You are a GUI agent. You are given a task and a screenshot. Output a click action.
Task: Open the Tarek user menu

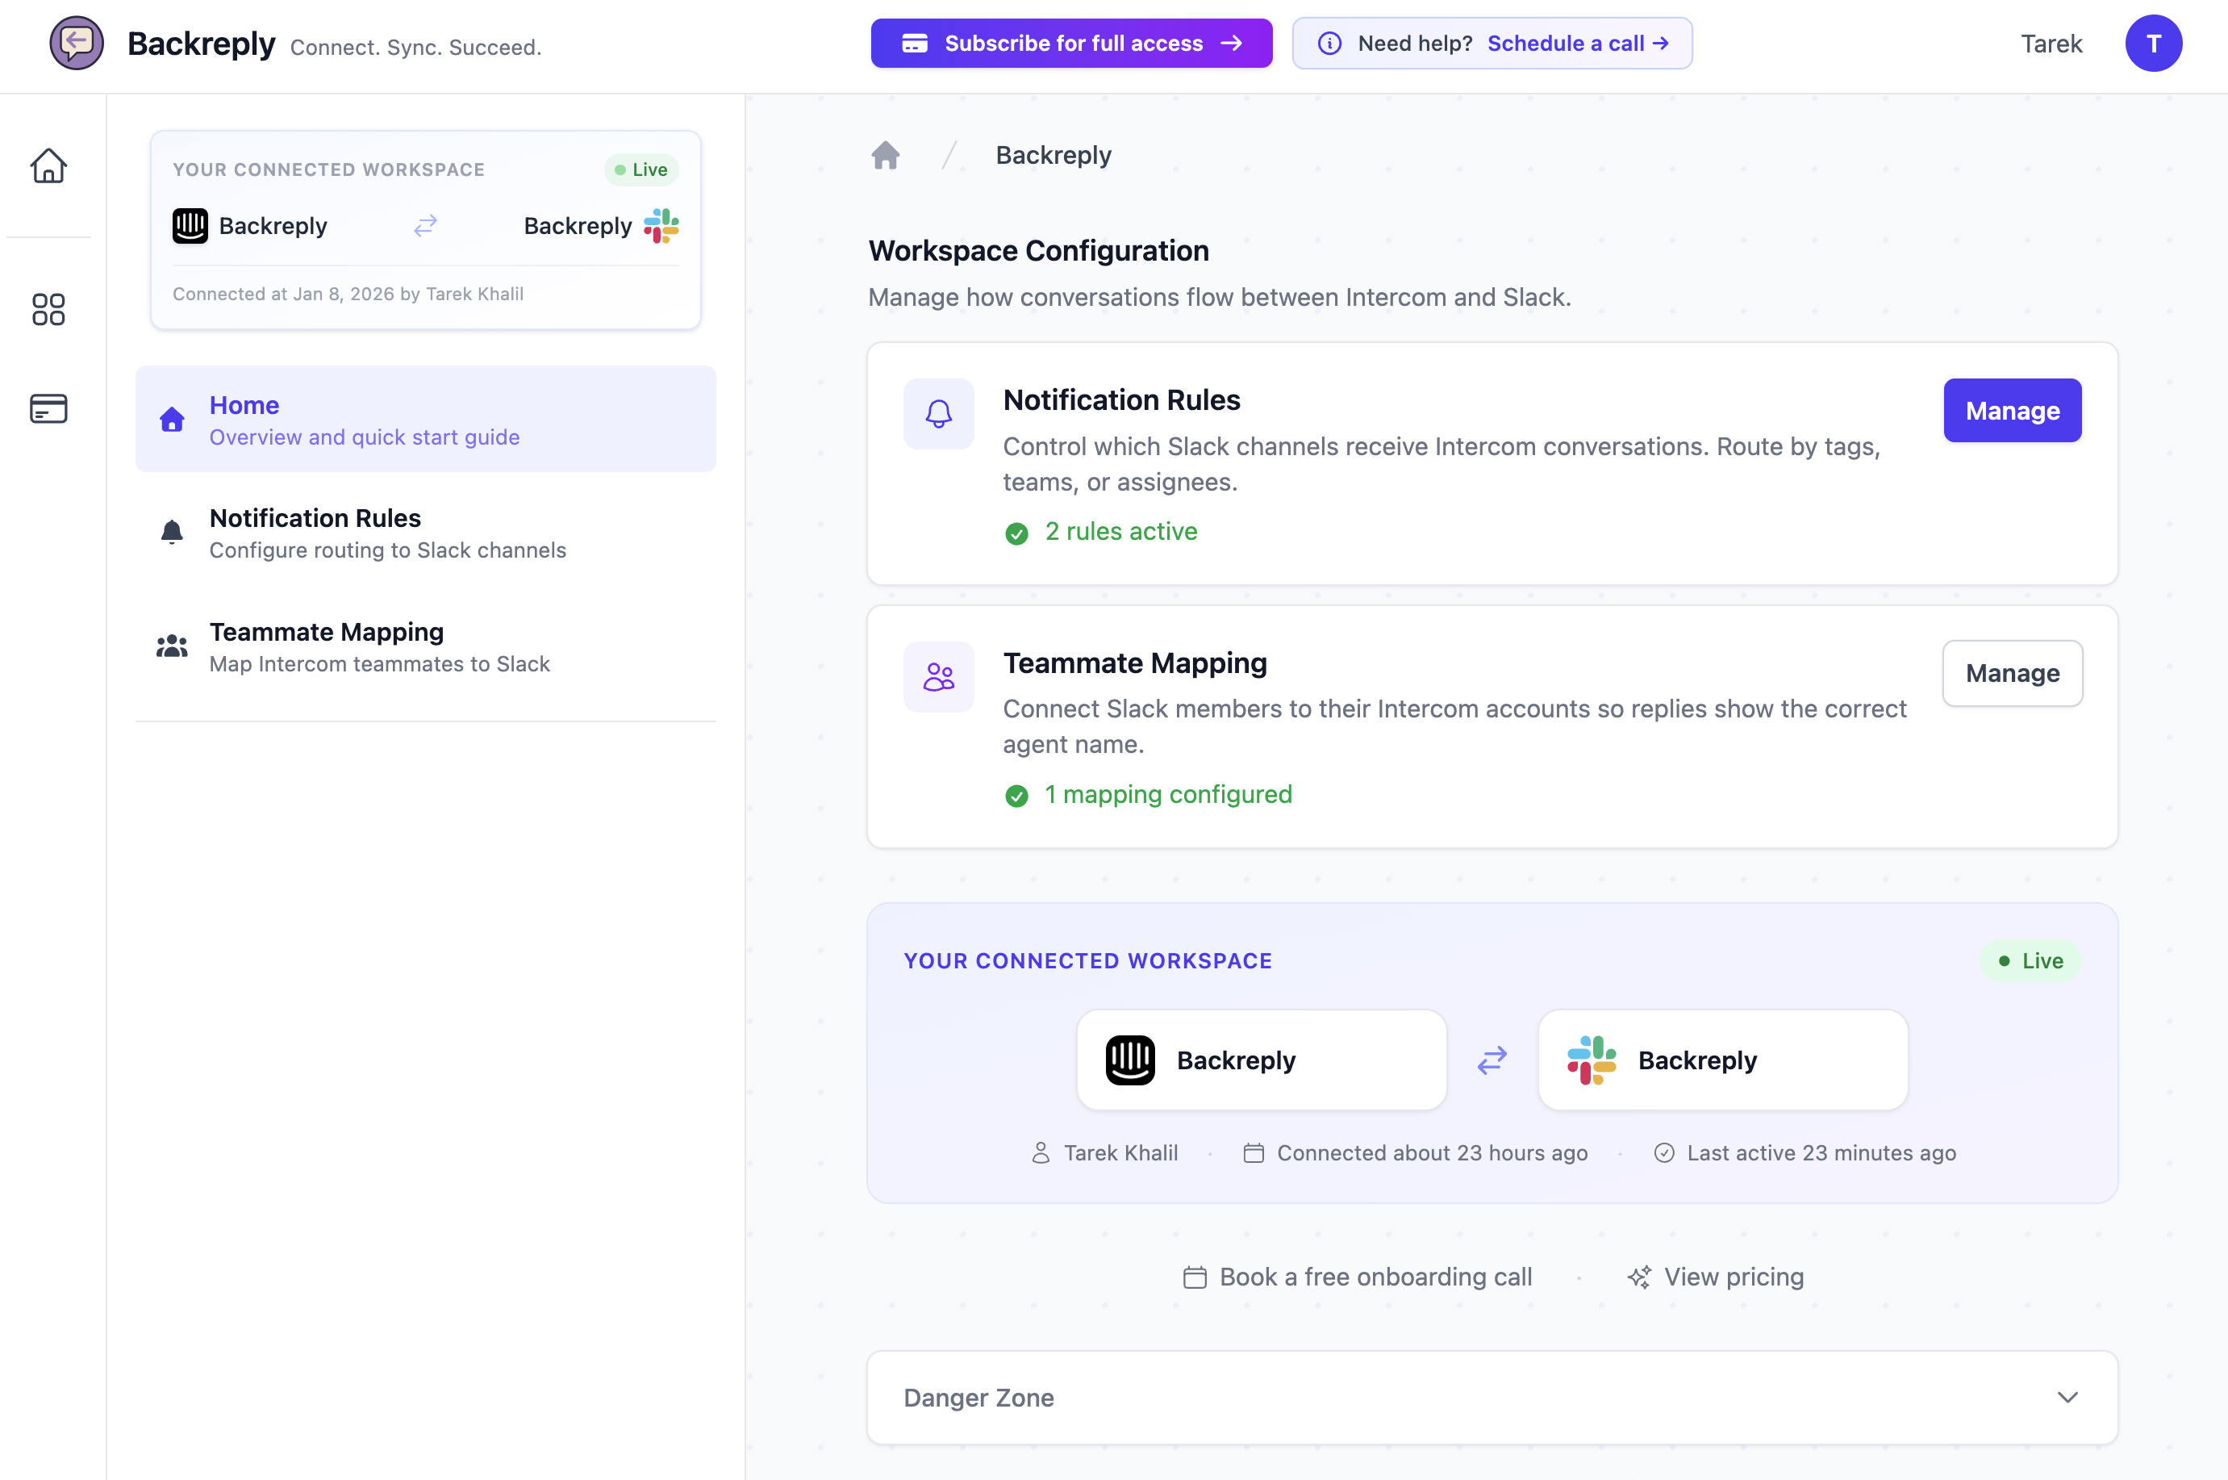[x=2051, y=44]
